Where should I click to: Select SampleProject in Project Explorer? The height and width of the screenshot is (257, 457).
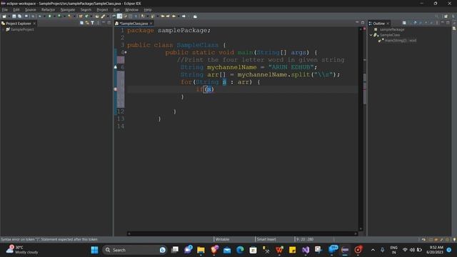[22, 29]
